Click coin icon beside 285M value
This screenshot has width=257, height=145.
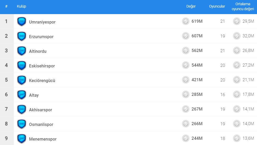[x=186, y=95]
